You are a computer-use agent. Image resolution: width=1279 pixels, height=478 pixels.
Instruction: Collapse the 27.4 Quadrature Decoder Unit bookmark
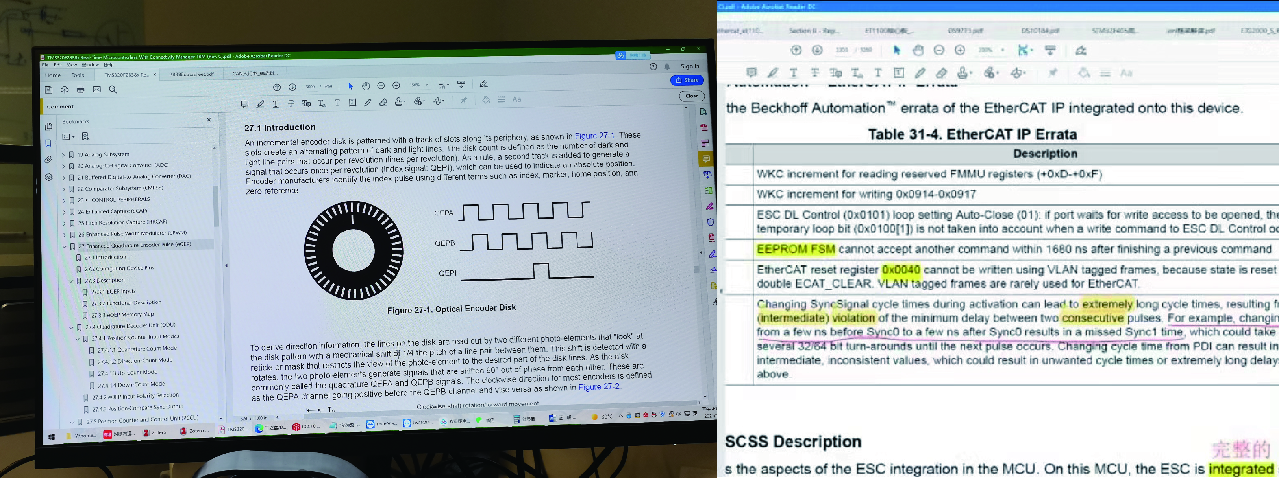(72, 327)
